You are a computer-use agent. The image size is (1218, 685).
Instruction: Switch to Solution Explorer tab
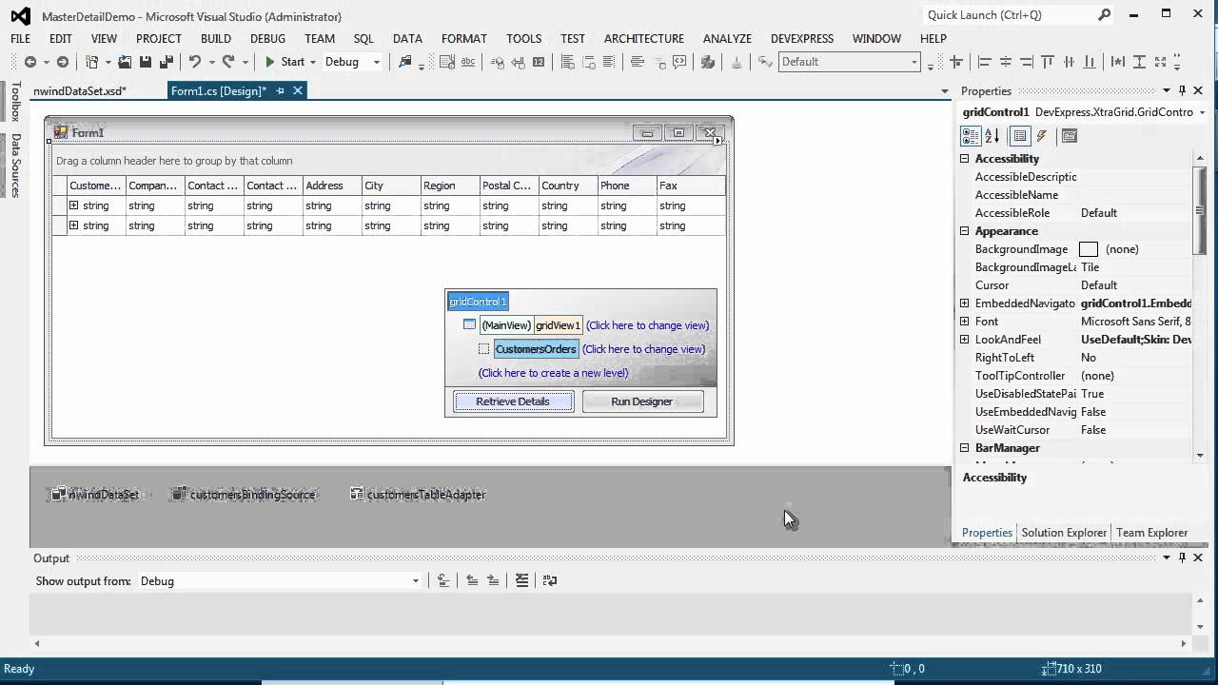click(x=1064, y=533)
